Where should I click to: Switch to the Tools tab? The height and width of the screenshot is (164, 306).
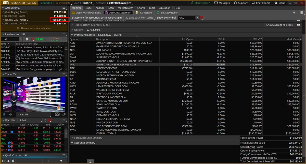pyautogui.click(x=152, y=8)
